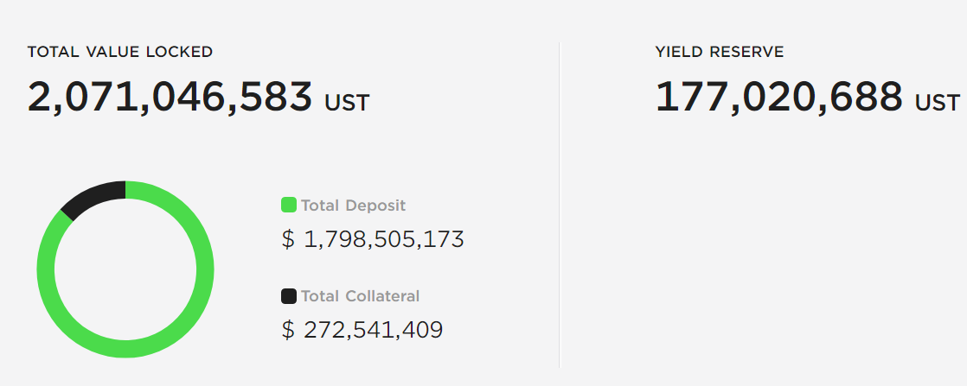Click the Total Deposit legend label

[354, 205]
